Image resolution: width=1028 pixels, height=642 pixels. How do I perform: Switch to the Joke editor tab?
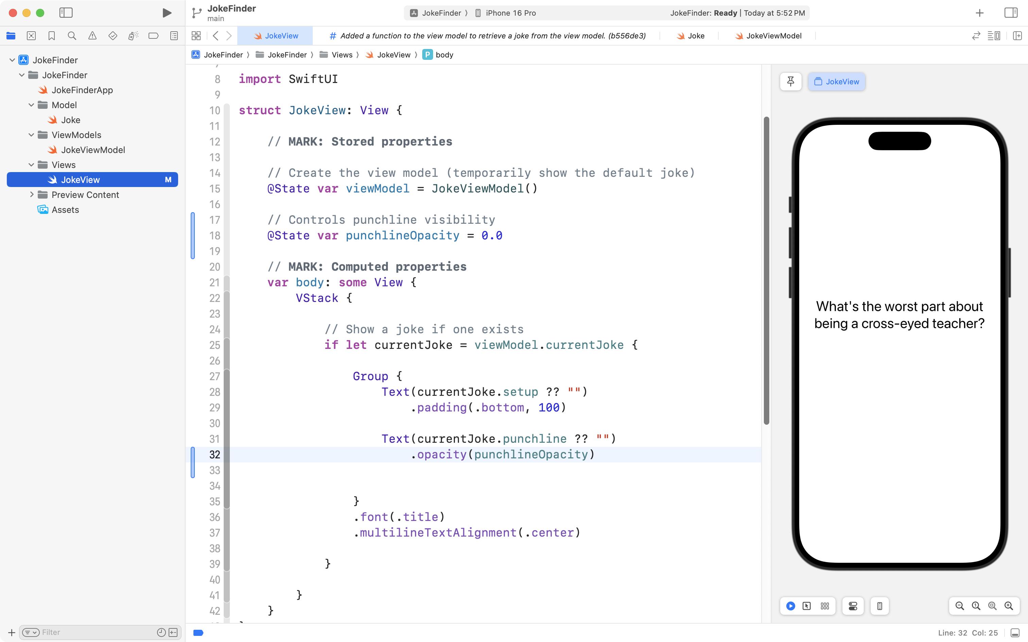[690, 36]
